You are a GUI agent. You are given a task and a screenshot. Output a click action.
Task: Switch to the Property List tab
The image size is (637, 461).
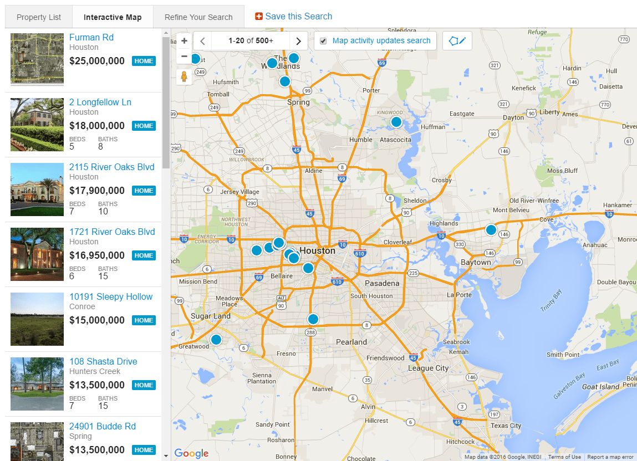(x=38, y=17)
